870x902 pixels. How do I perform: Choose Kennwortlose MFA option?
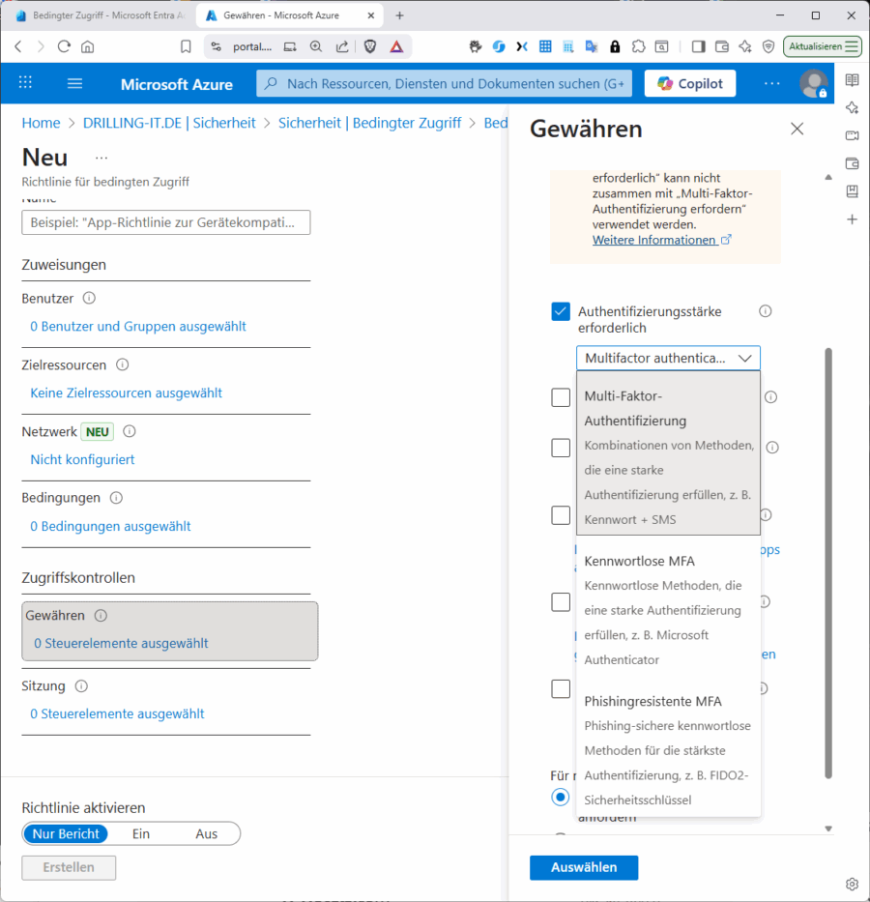point(668,610)
